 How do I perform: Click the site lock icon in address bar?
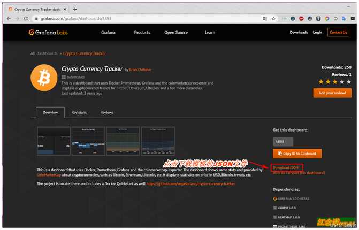coord(36,19)
